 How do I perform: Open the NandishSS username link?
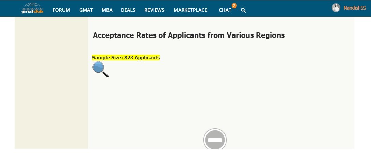[355, 8]
